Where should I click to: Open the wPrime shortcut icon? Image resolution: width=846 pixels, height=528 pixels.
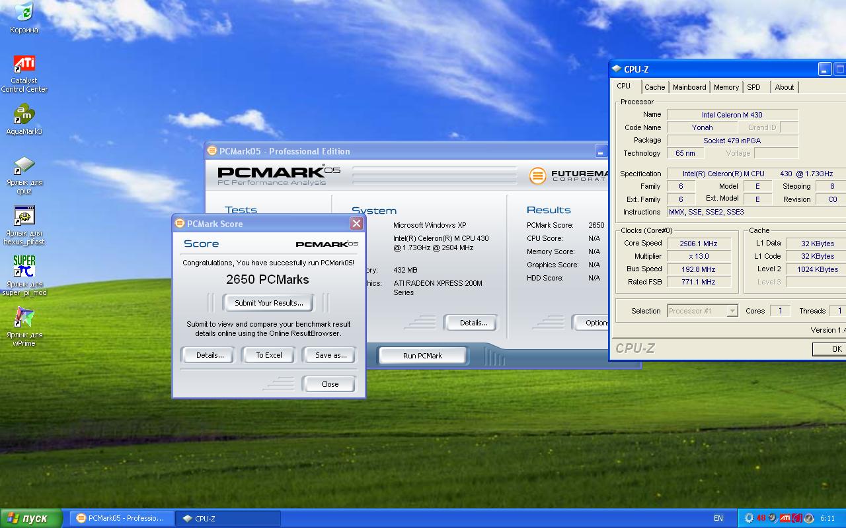24,327
